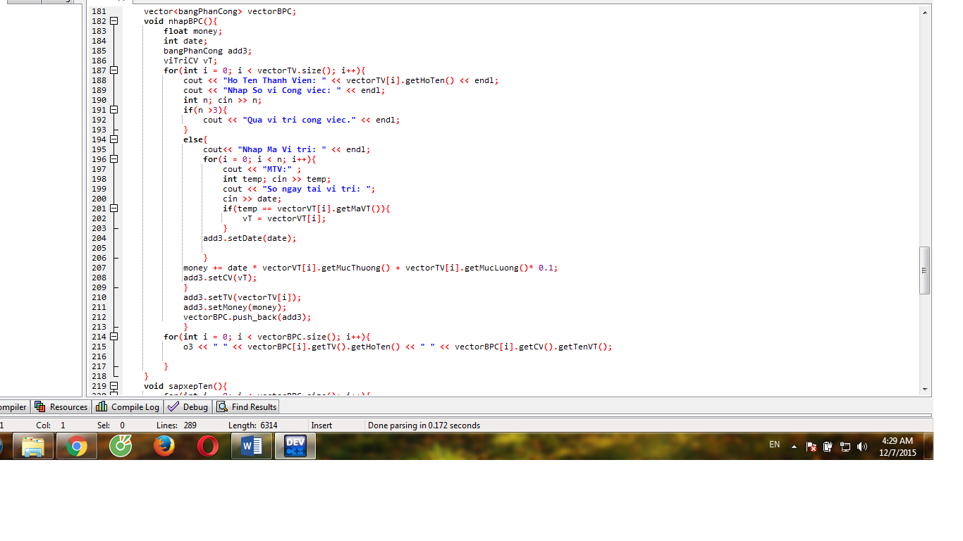This screenshot has width=963, height=541.
Task: Open the green Coc Coc browser icon
Action: coord(121,446)
